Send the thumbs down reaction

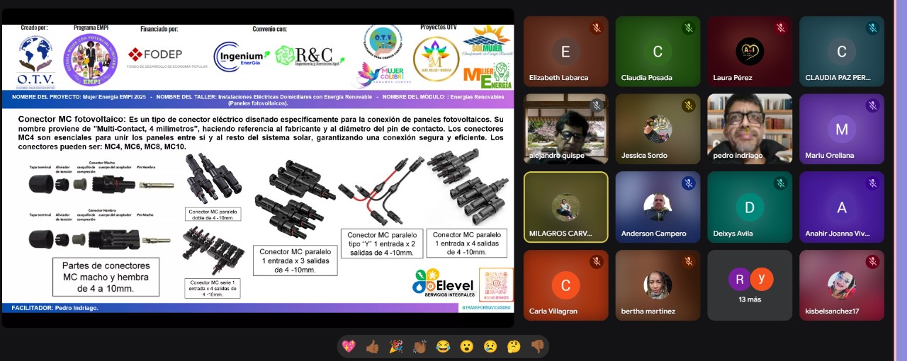coord(536,346)
